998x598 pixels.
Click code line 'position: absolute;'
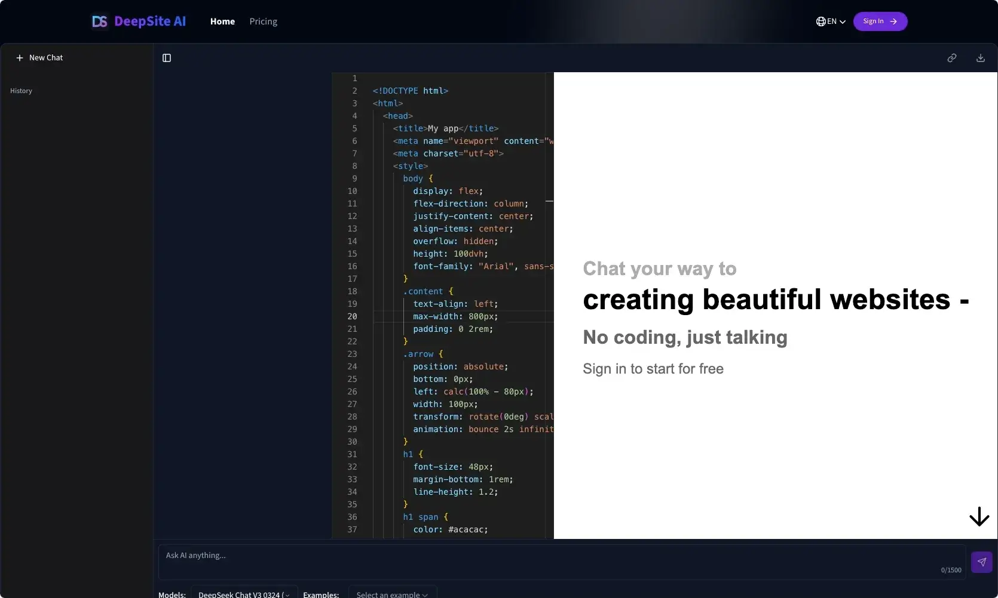coord(461,366)
